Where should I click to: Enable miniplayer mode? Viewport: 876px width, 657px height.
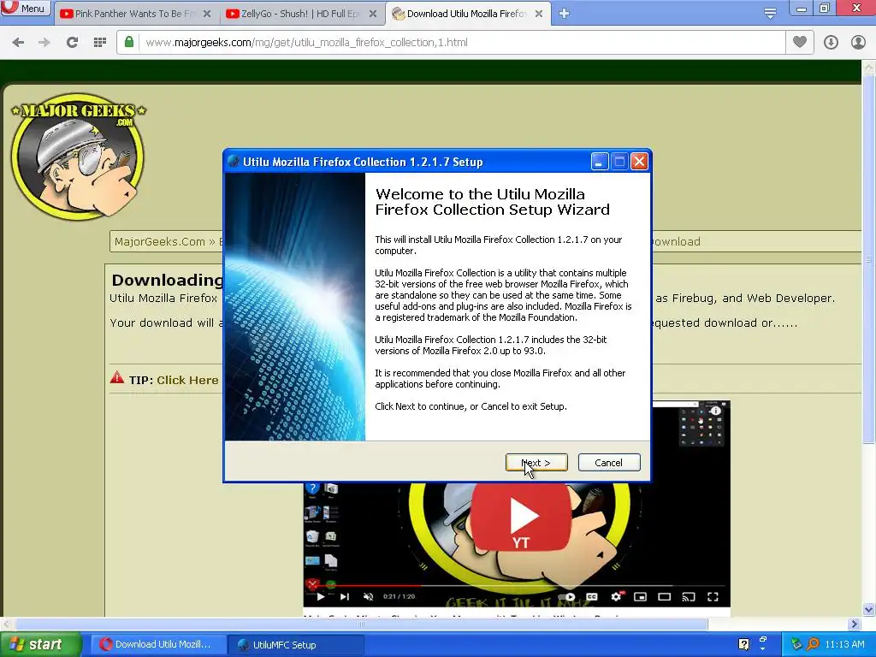pos(640,596)
